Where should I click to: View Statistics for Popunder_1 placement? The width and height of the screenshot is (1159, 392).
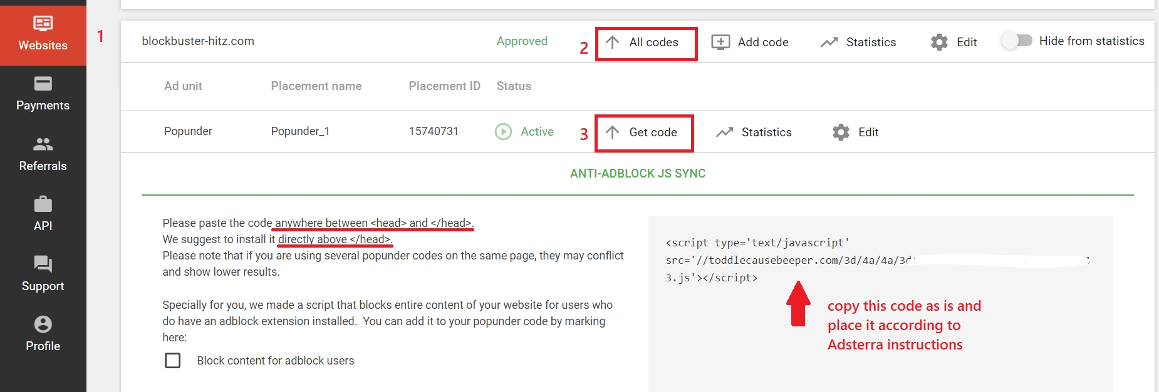(754, 132)
